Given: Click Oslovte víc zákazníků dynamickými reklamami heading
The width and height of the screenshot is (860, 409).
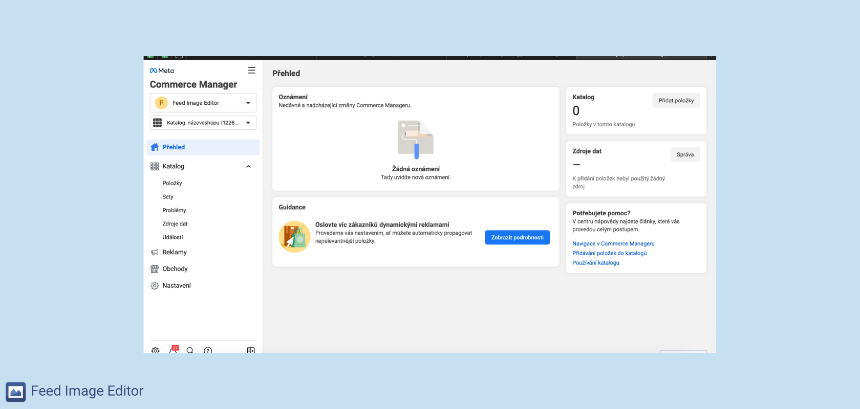Looking at the screenshot, I should [x=382, y=224].
